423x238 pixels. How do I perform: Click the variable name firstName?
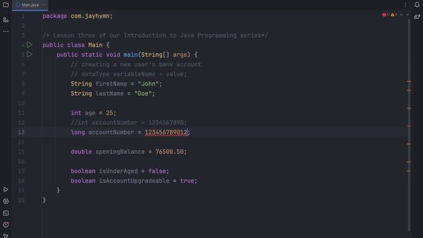coord(111,84)
